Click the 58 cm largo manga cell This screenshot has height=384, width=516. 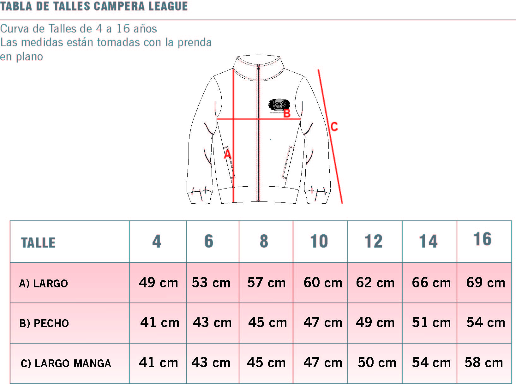click(483, 363)
